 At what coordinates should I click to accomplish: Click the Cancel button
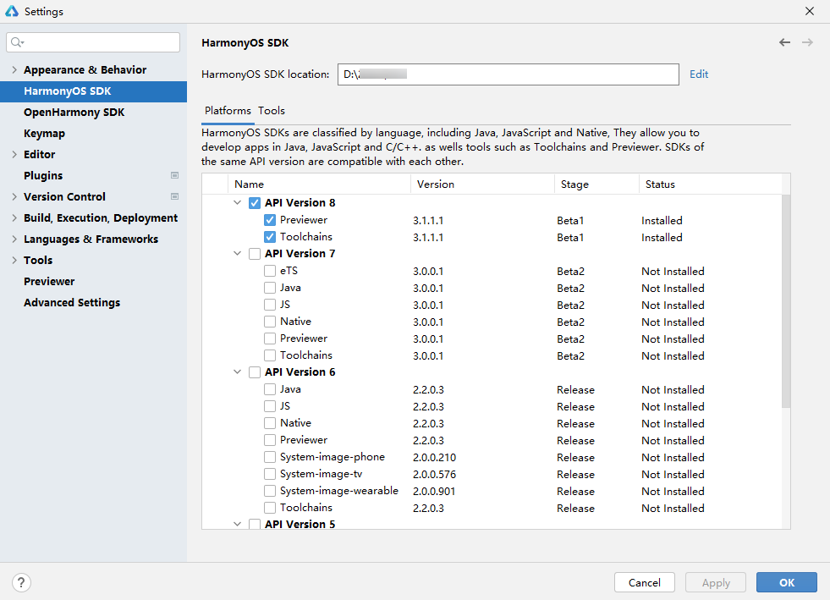tap(644, 582)
